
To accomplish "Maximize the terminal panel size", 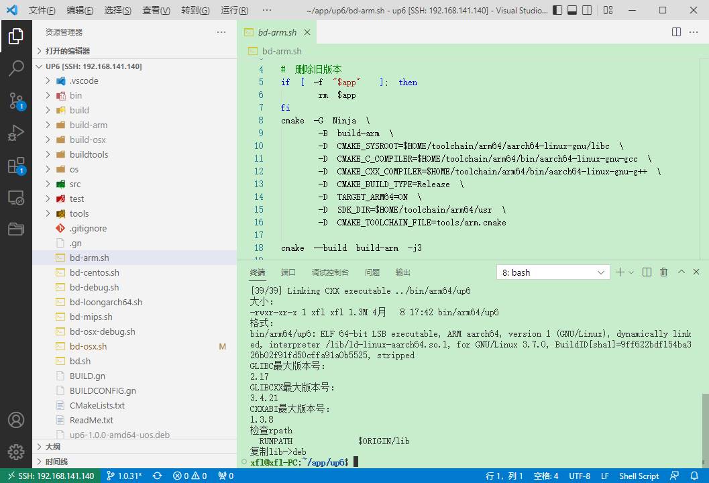I will click(x=681, y=272).
